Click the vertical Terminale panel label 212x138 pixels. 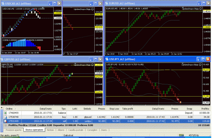pos(2,126)
